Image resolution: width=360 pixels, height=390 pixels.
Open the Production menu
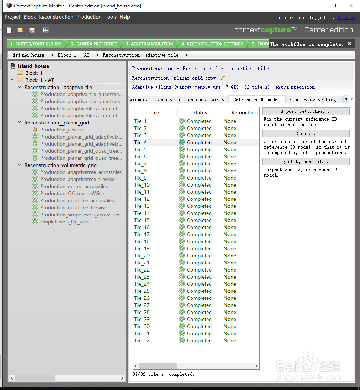tap(89, 17)
